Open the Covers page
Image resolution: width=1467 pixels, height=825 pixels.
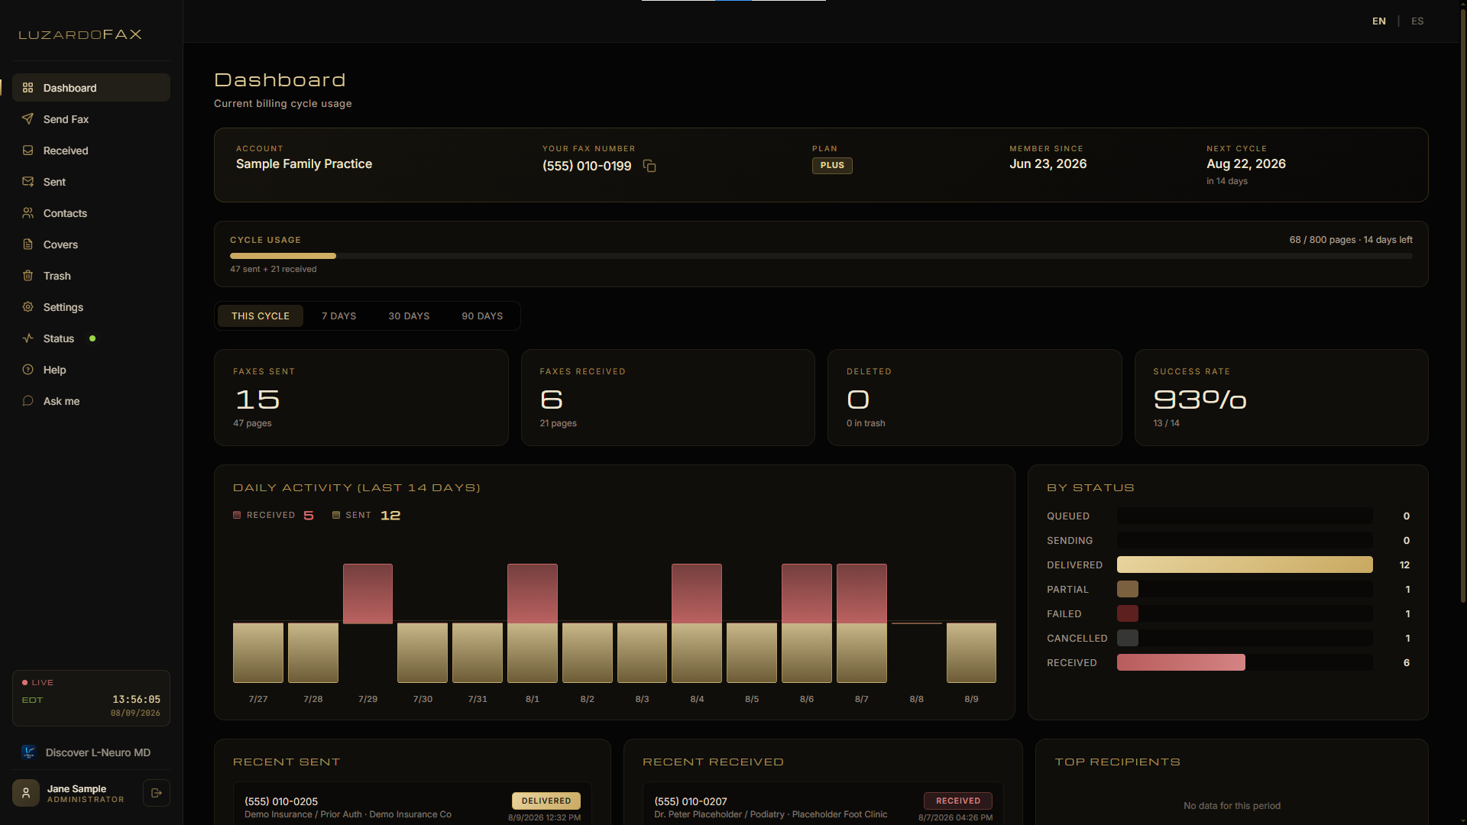91,244
